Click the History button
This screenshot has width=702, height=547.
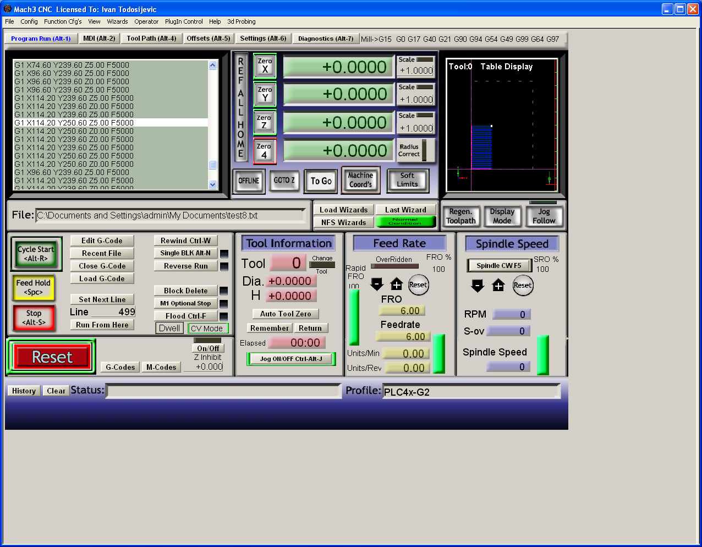coord(24,391)
